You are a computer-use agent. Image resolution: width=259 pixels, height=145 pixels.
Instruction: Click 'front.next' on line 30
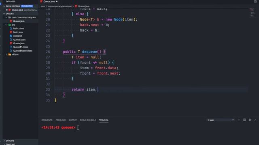pyautogui.click(x=108, y=73)
